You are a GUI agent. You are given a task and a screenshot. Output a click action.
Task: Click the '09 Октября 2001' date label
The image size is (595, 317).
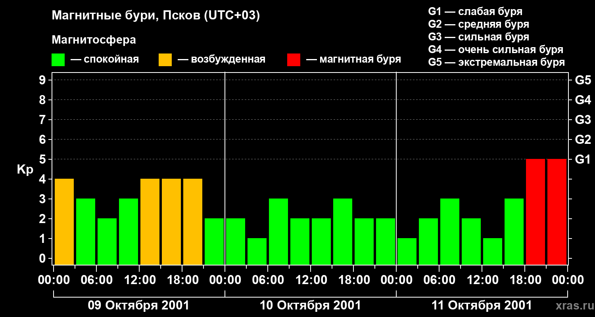coord(138,306)
